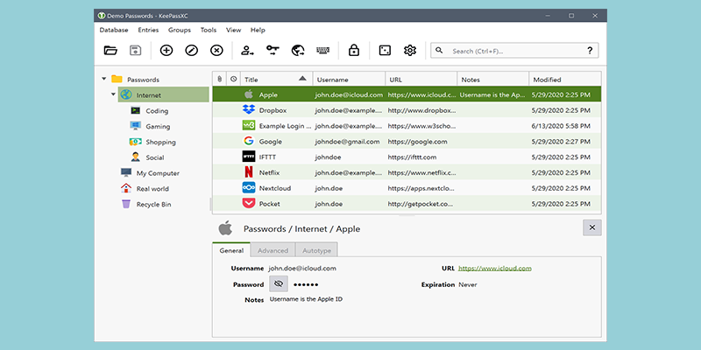This screenshot has height=350, width=701.
Task: Toggle sort arrow on Title column
Action: pyautogui.click(x=302, y=78)
